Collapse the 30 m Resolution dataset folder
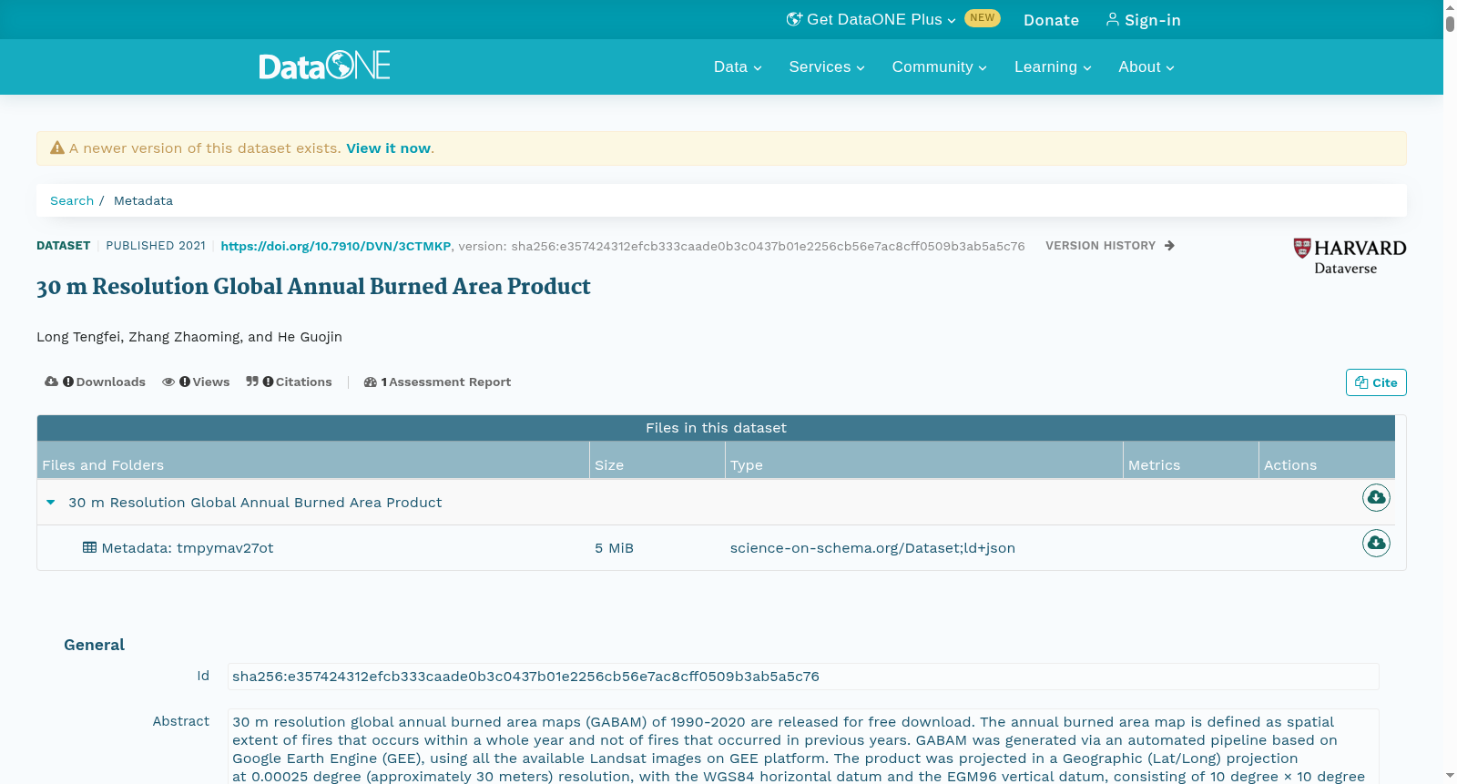The image size is (1457, 784). (x=51, y=503)
